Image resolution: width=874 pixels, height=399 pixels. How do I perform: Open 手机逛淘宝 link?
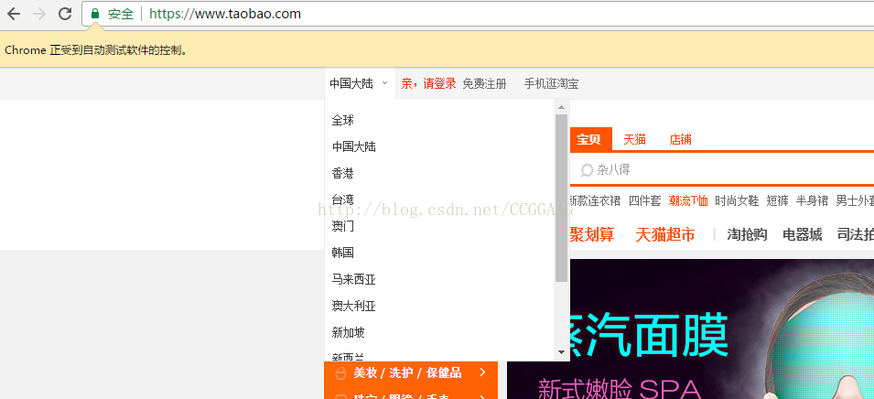[x=551, y=83]
